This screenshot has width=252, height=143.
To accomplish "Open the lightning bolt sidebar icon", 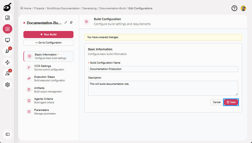I will point(7,62).
